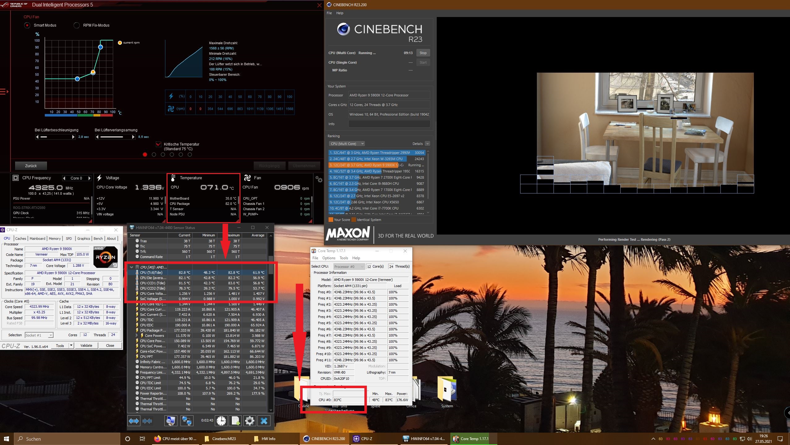Switch to CPU-Z Memory tab
Screen dimensions: 790x445
tap(55, 239)
